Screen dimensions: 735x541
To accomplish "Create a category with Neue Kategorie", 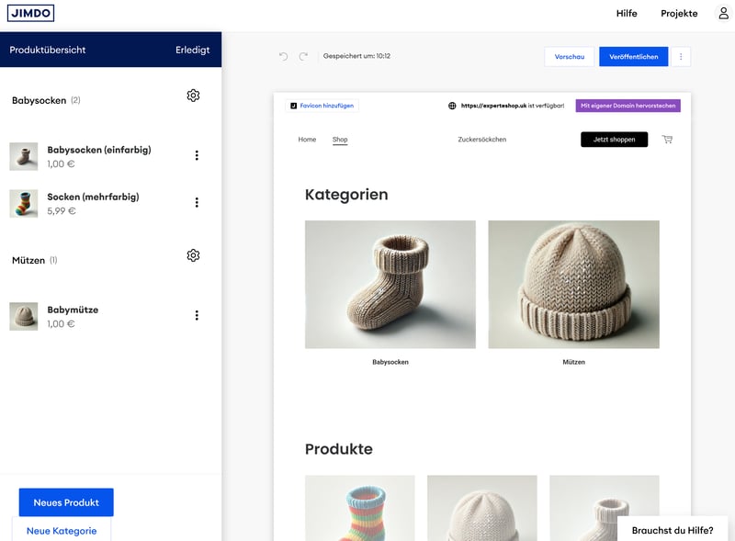I will [62, 531].
